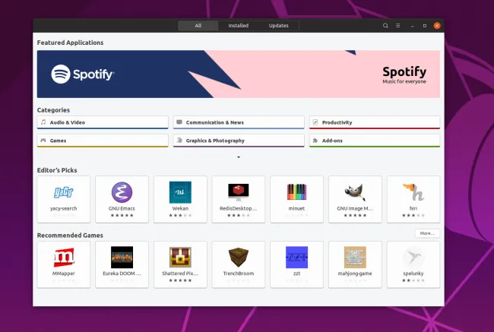Open RedisDesktop app tile

pos(239,199)
